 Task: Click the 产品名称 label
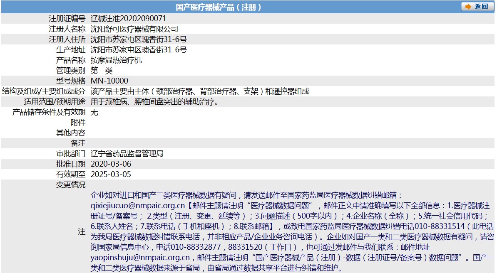(x=71, y=60)
